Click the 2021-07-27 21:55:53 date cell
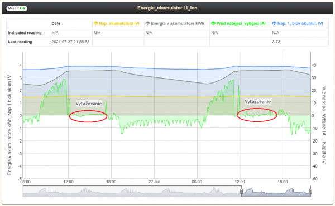Viewport: 335px width, 206px height. point(70,42)
